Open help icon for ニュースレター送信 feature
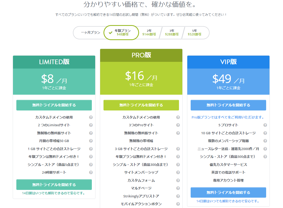 [265, 148]
